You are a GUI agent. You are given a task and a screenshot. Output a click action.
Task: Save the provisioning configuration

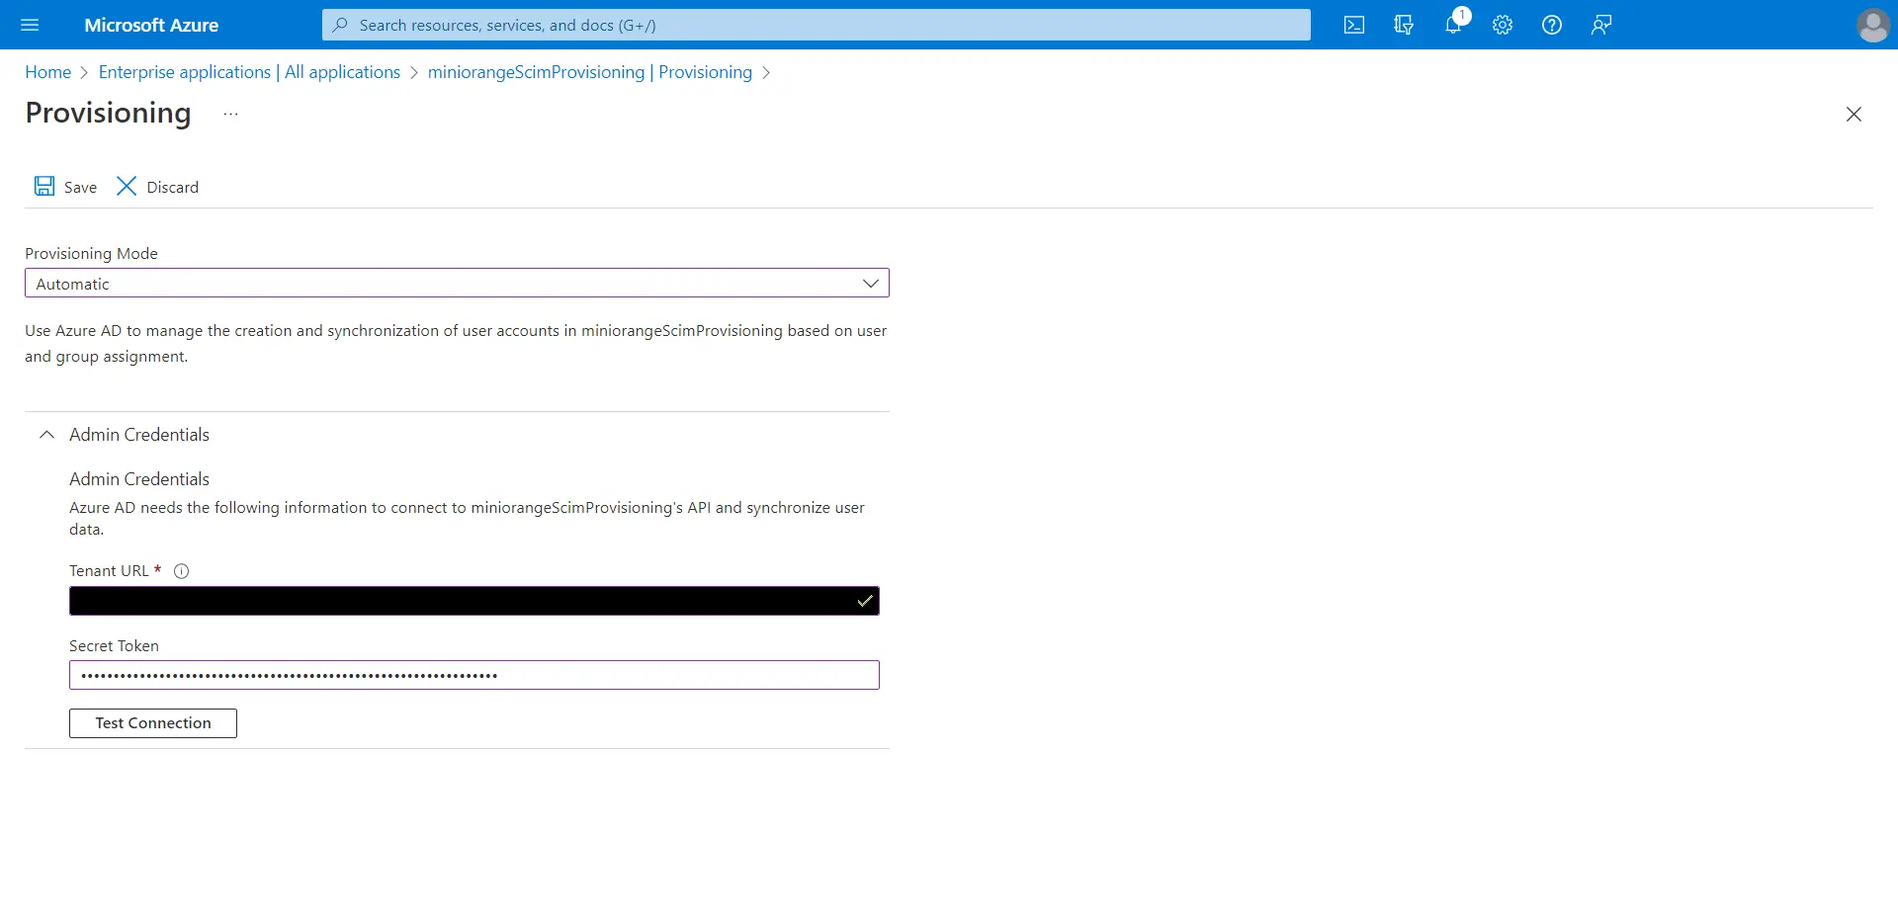pos(65,186)
